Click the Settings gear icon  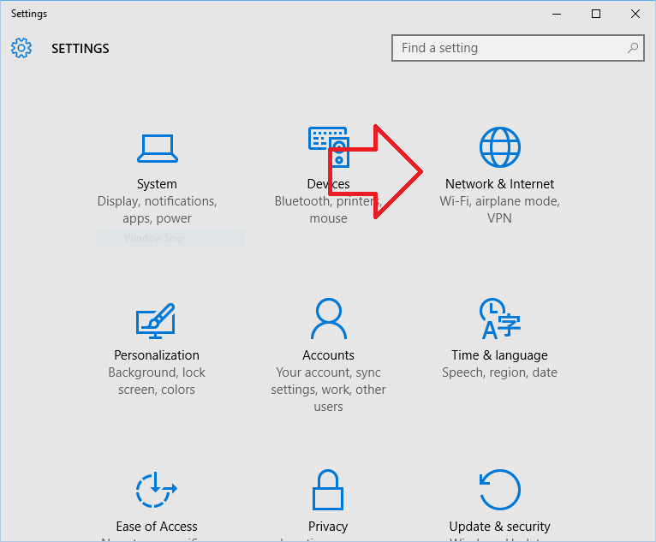[21, 48]
